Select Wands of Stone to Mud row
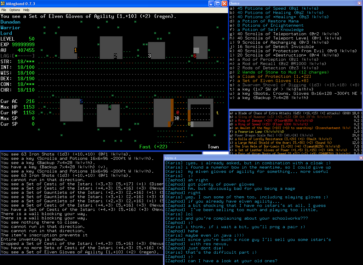Viewport: 363px width, 265px height. point(279,72)
